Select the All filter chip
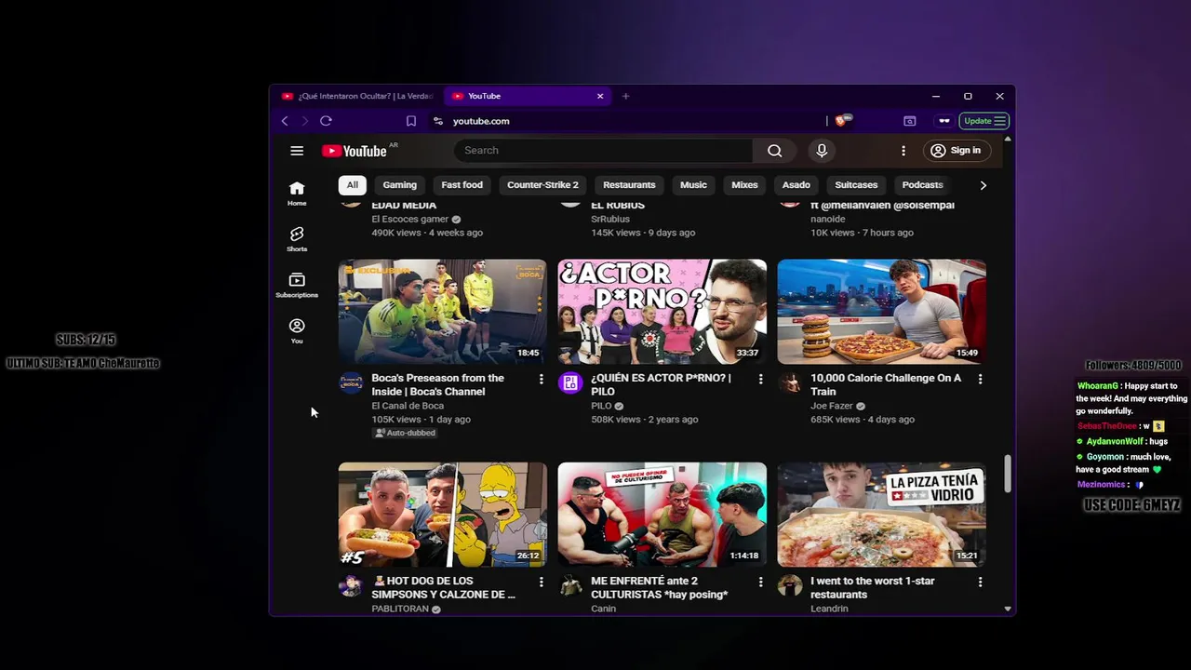The width and height of the screenshot is (1191, 670). click(x=353, y=185)
